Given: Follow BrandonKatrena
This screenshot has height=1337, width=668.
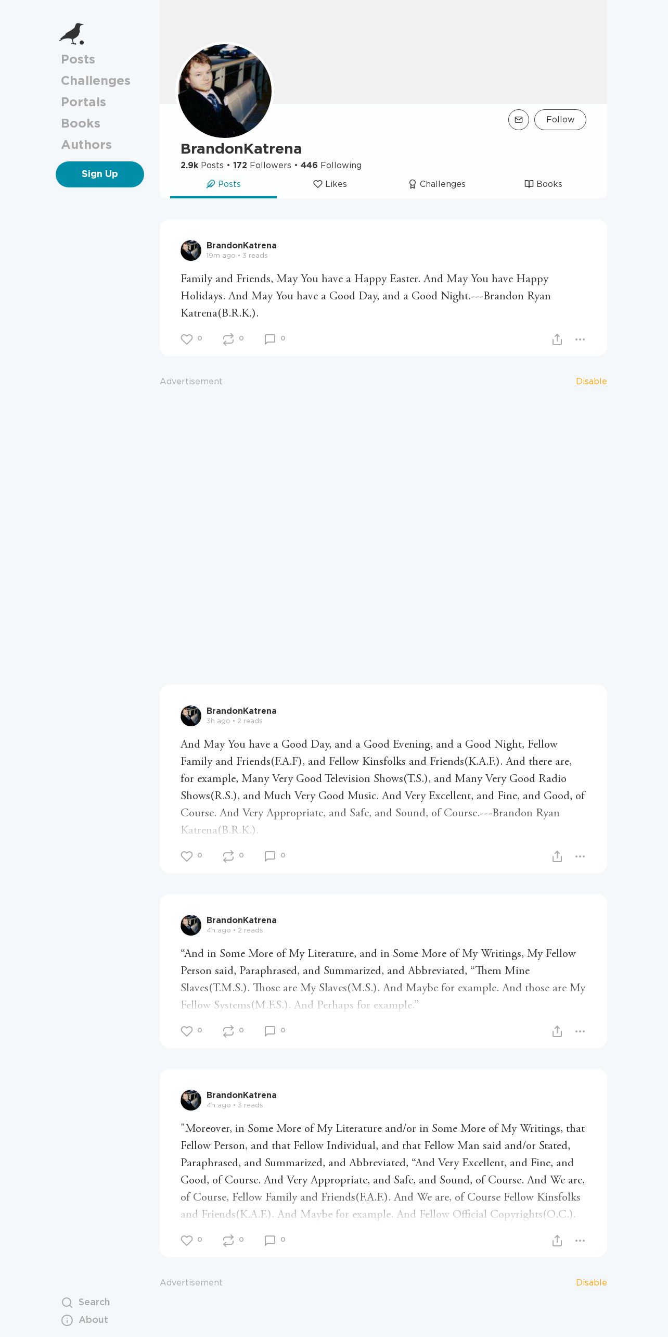Looking at the screenshot, I should click(x=560, y=120).
